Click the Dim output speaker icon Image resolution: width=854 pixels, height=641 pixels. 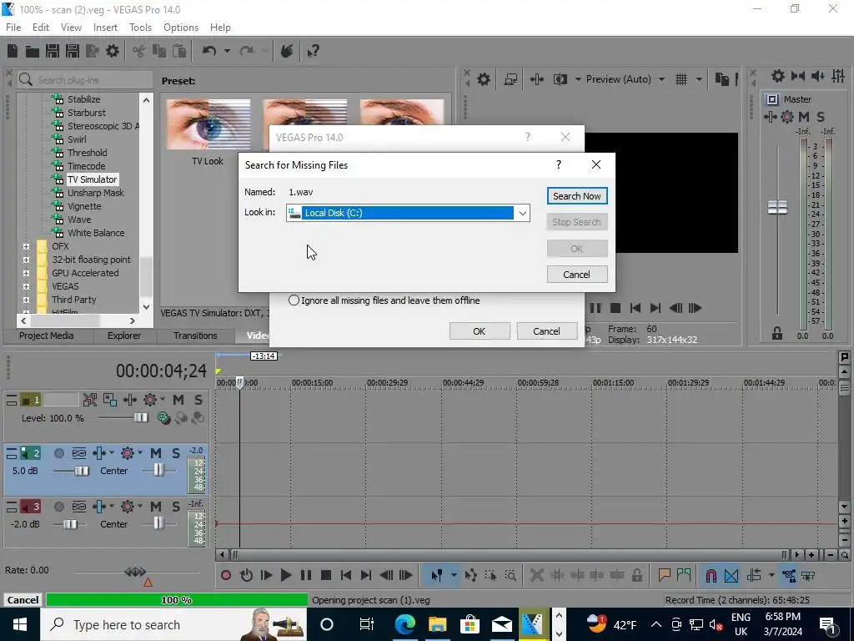point(817,76)
